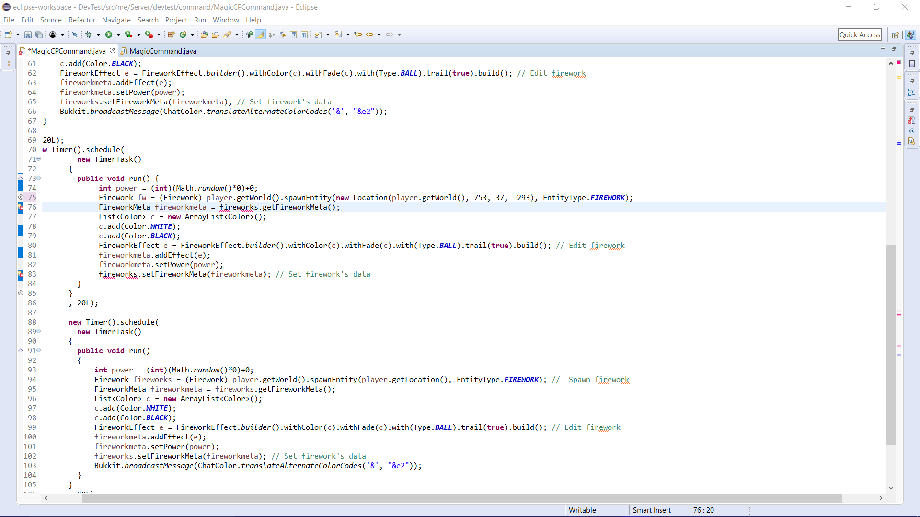Viewport: 920px width, 517px height.
Task: Click in the Quick Access field
Action: tap(860, 34)
